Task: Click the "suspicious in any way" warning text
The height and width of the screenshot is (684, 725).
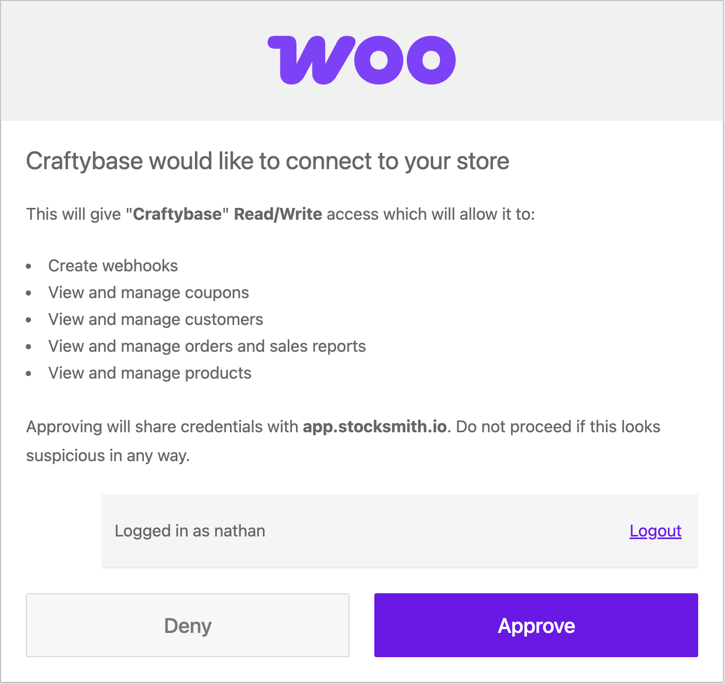Action: [108, 456]
